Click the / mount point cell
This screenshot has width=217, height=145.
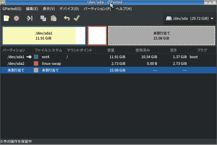click(67, 57)
